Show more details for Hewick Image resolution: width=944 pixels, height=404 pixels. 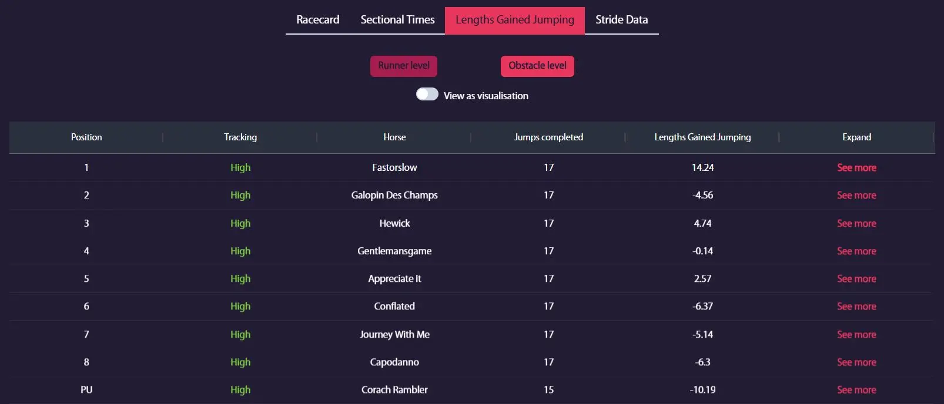point(856,224)
